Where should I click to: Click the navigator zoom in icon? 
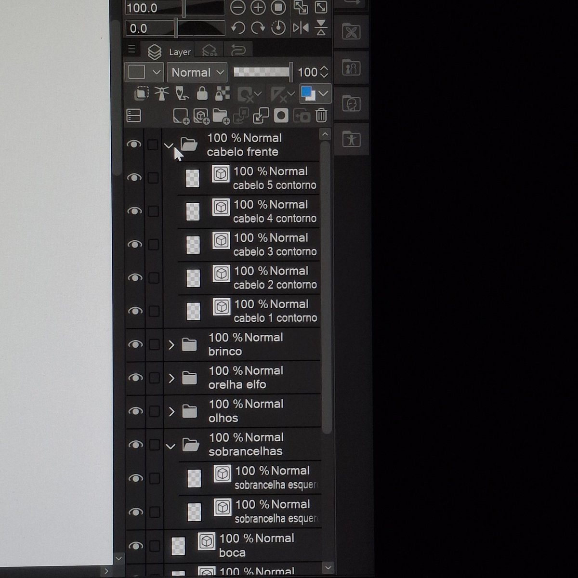(x=258, y=7)
